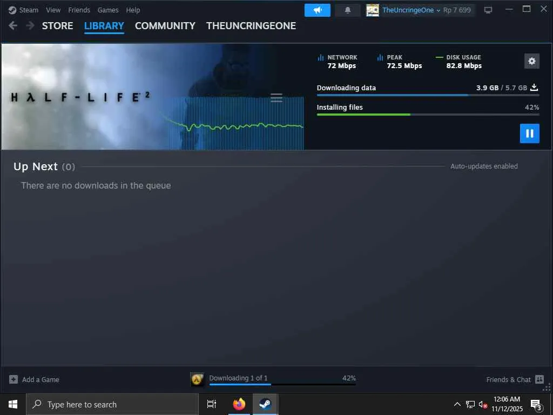The image size is (553, 415).
Task: Open download settings gear
Action: tap(532, 62)
